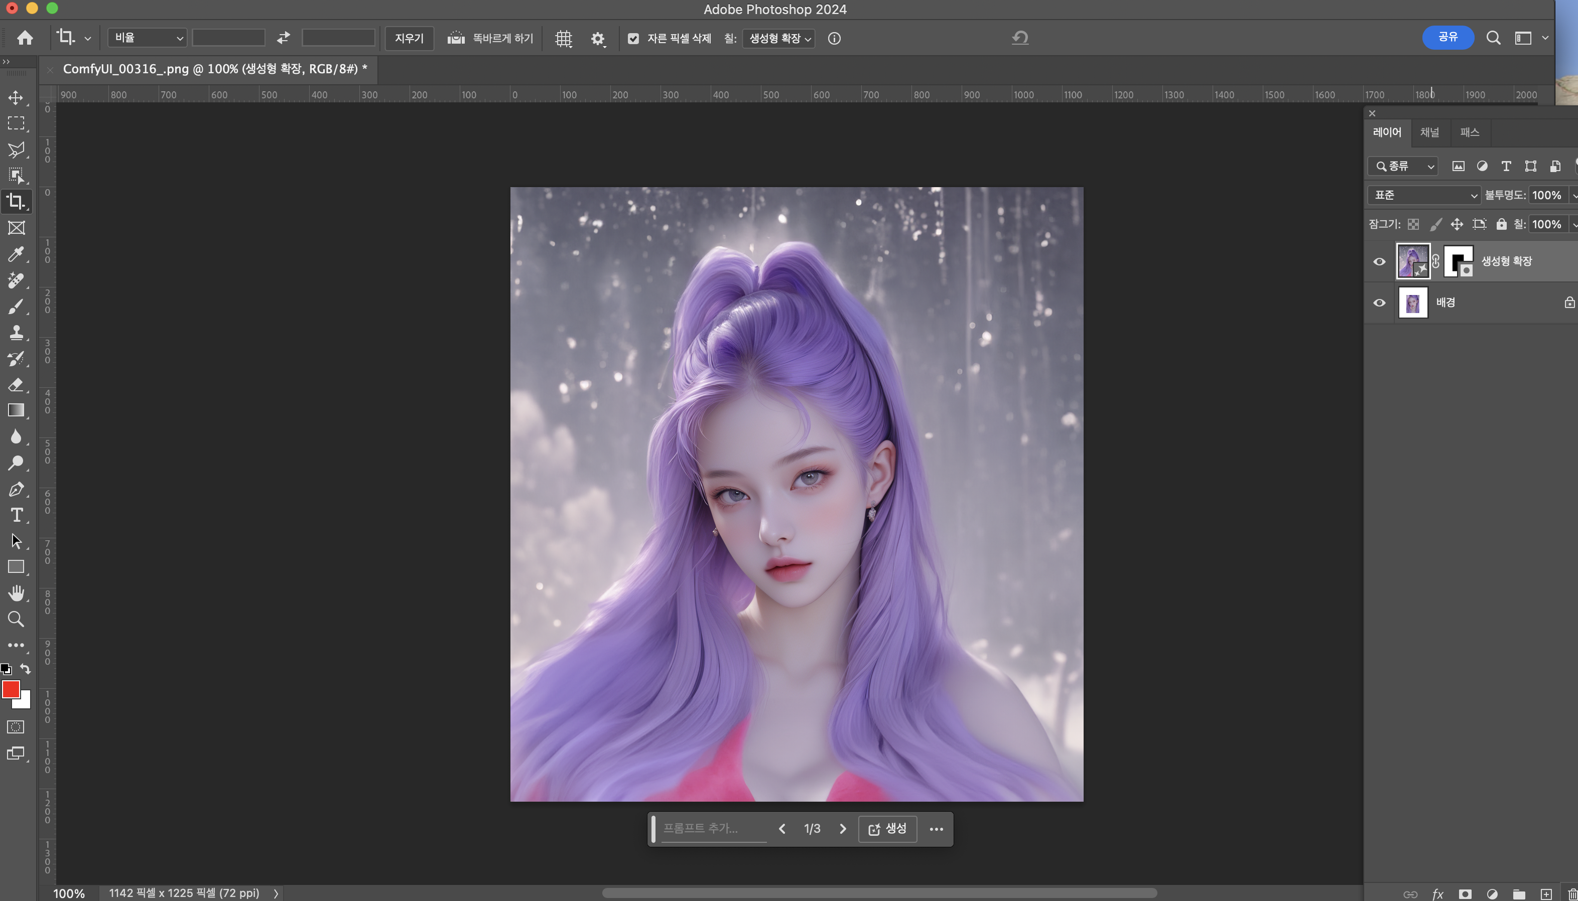Switch to the 채널 tab

1429,132
